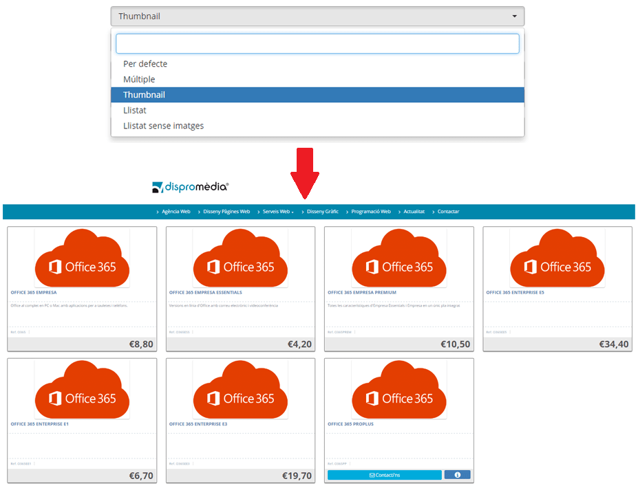The height and width of the screenshot is (499, 638).
Task: Open the 'Agència Web' nav link
Action: 176,211
